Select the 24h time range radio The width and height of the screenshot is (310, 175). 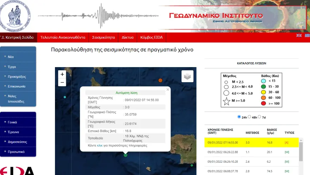[x=240, y=117]
